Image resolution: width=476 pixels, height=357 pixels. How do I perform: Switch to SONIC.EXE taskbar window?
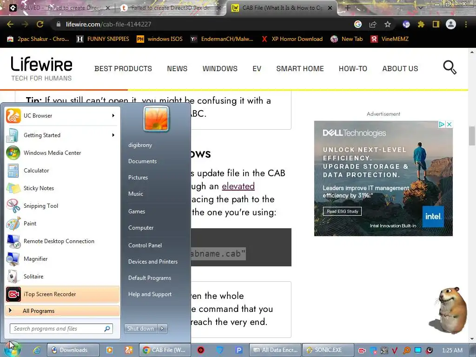328,350
